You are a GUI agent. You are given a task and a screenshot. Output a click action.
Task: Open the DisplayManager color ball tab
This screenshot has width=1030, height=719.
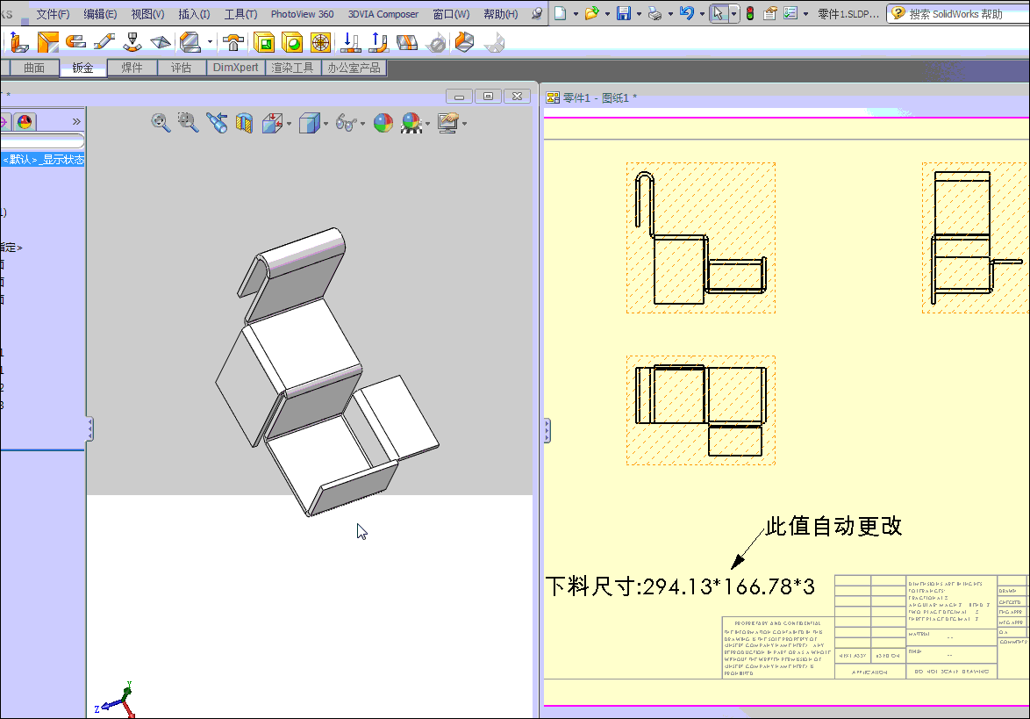coord(25,121)
